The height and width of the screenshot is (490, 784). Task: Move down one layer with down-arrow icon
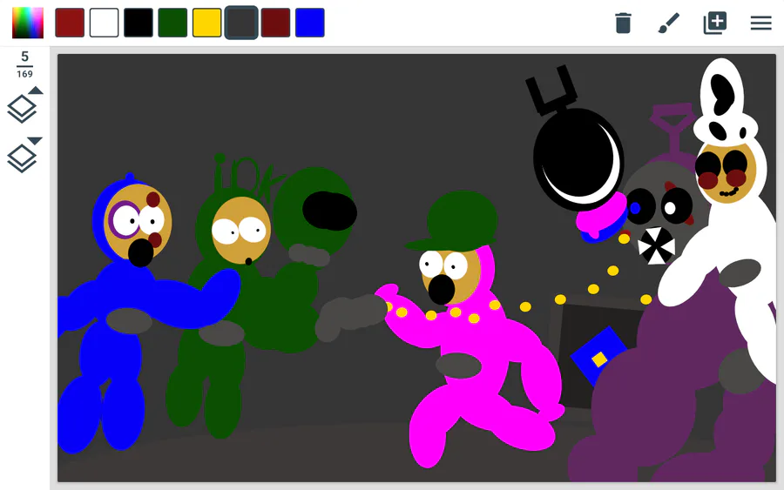pyautogui.click(x=24, y=154)
